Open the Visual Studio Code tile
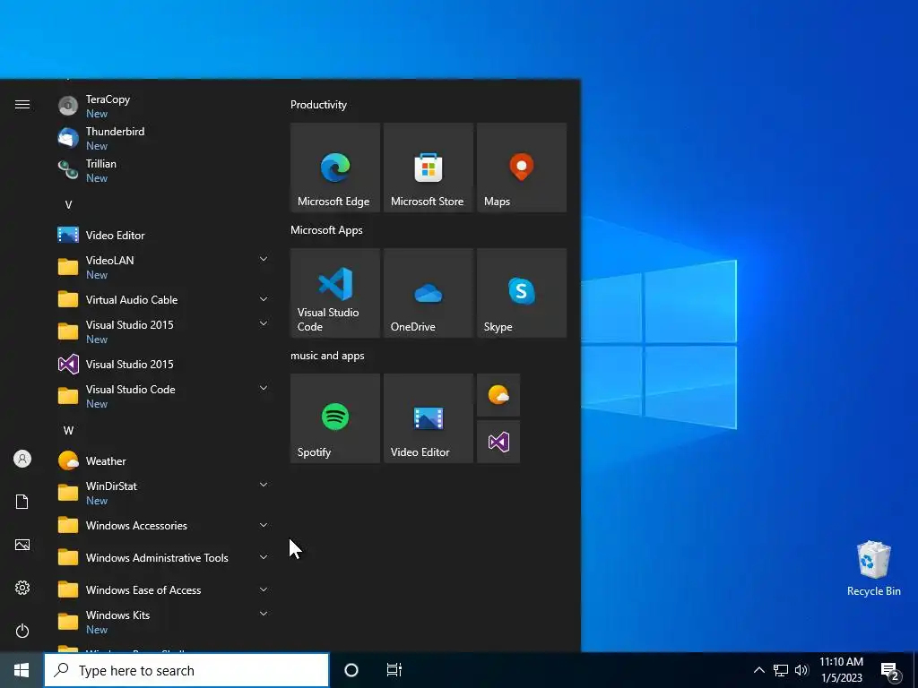This screenshot has width=918, height=688. point(335,293)
